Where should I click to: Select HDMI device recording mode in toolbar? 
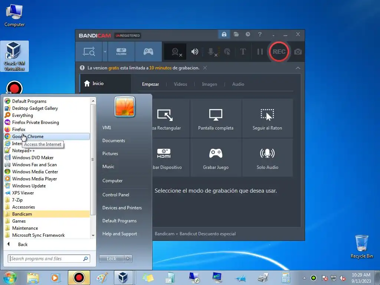121,52
